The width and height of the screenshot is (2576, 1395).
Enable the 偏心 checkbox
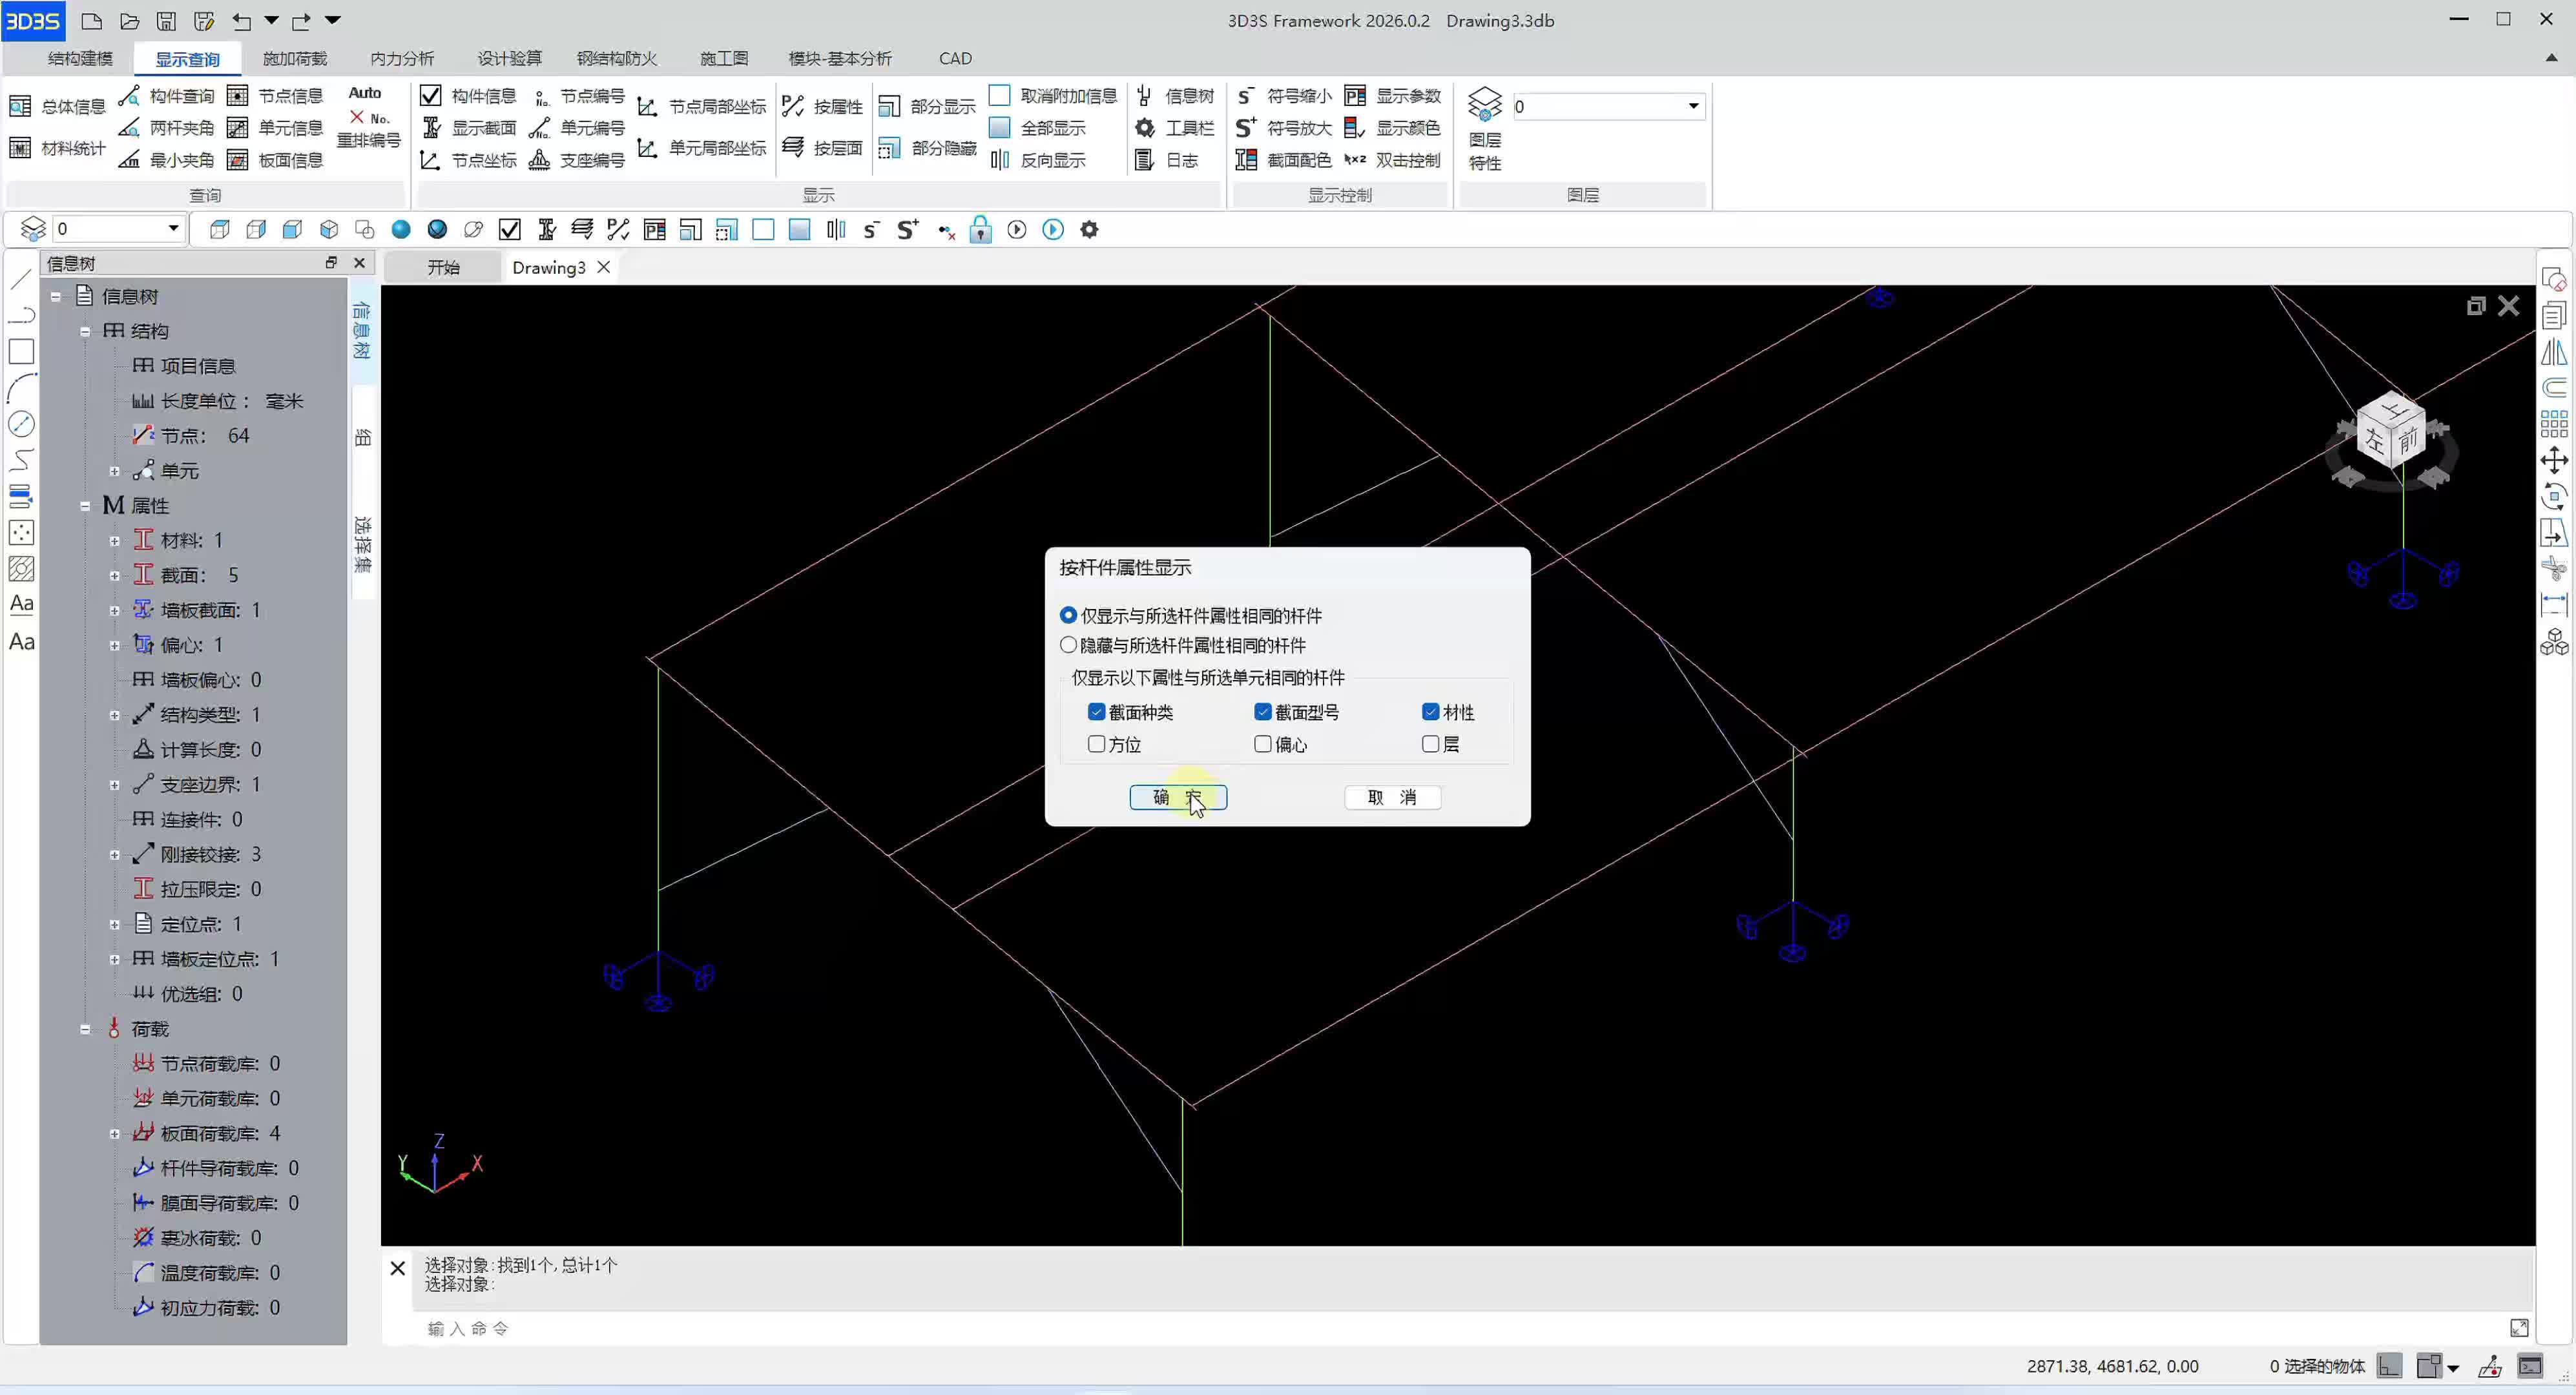(x=1263, y=744)
